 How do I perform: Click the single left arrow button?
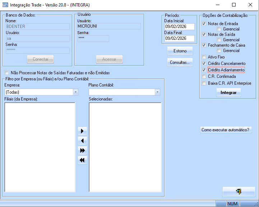pyautogui.click(x=83, y=141)
